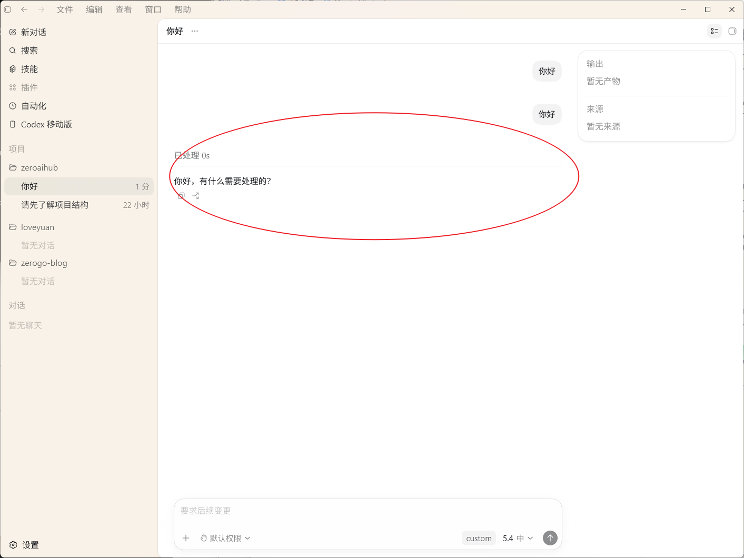Open the 默认权限 dropdown
744x558 pixels.
[225, 538]
